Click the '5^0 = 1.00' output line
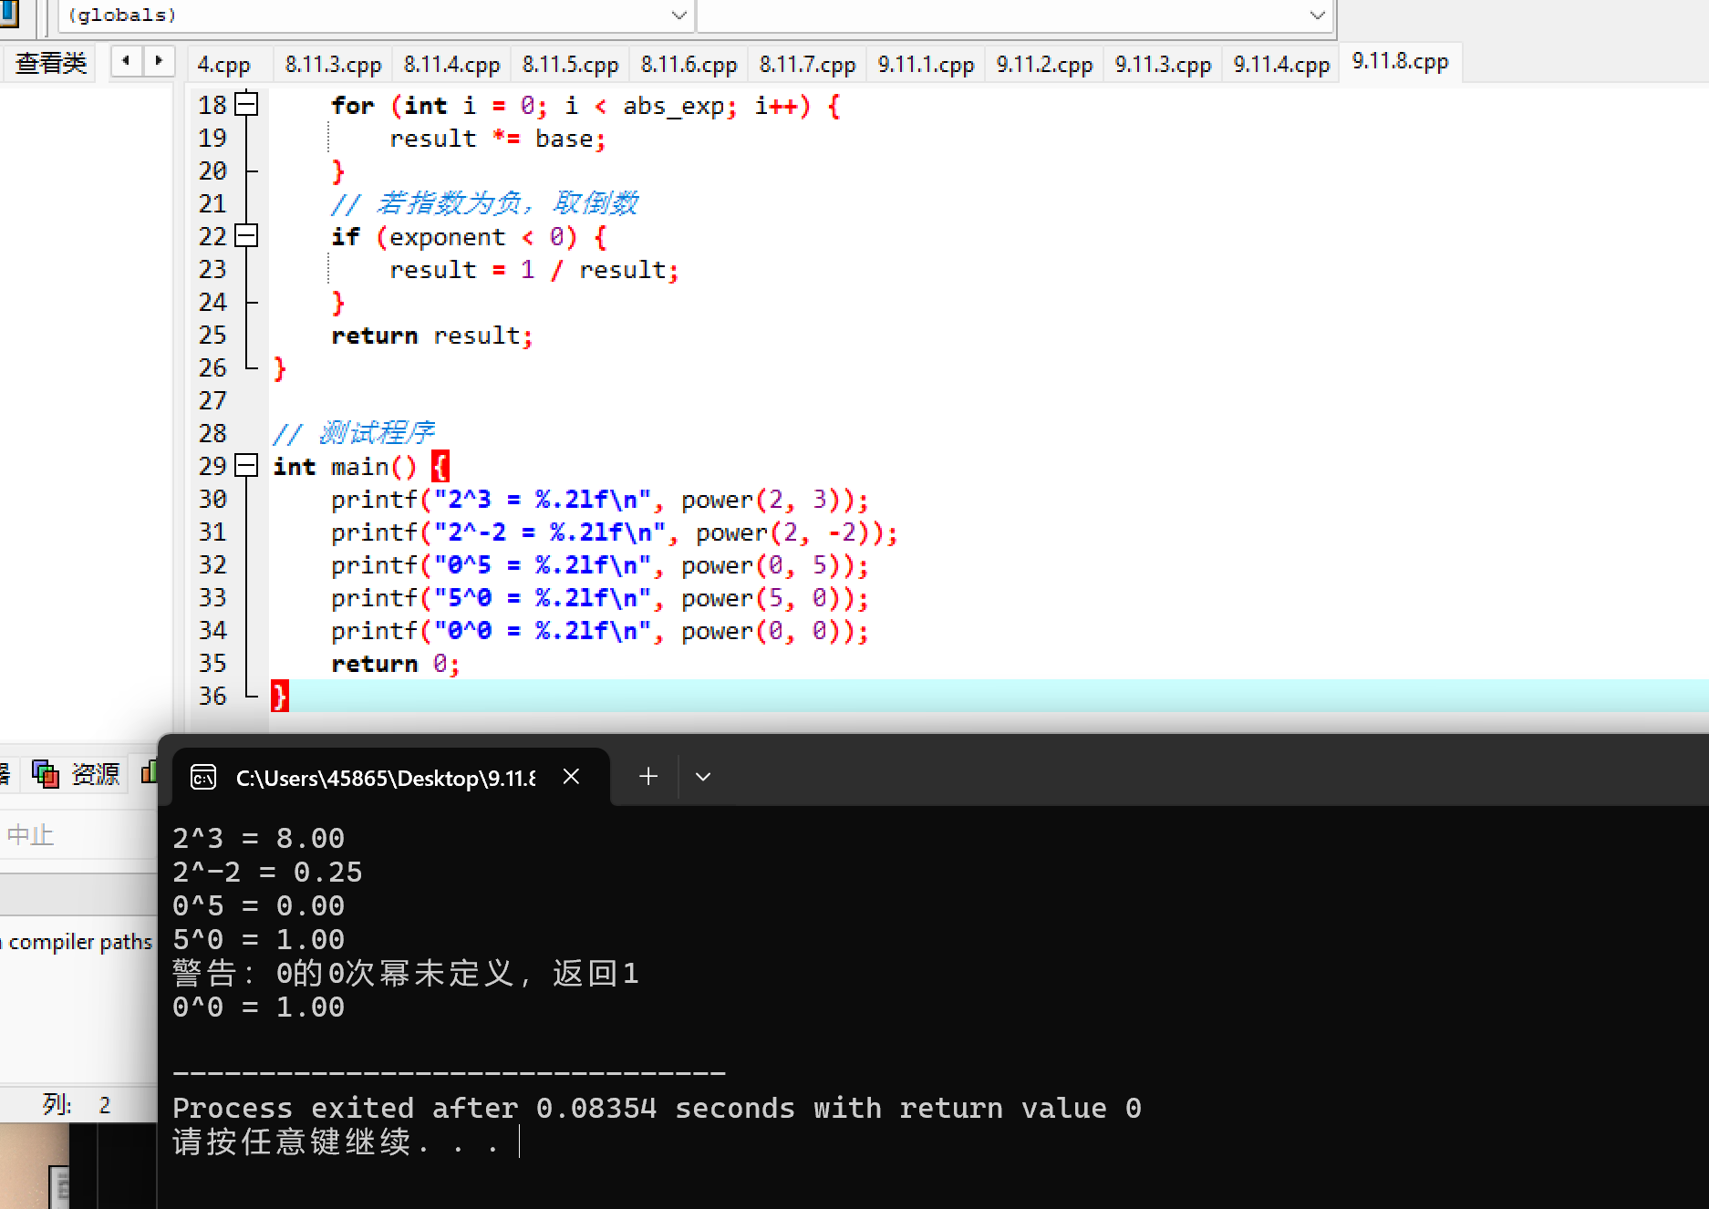Screen dimensions: 1709x1209 click(259, 940)
